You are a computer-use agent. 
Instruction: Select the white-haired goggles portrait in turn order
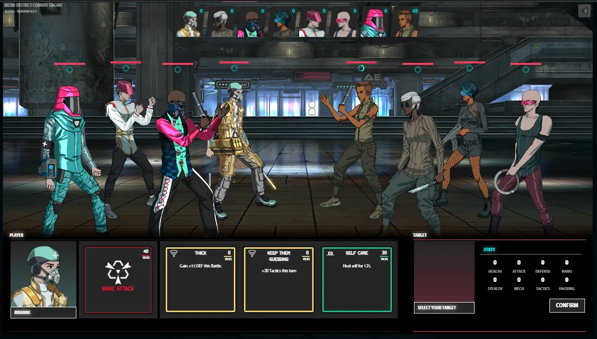(220, 23)
